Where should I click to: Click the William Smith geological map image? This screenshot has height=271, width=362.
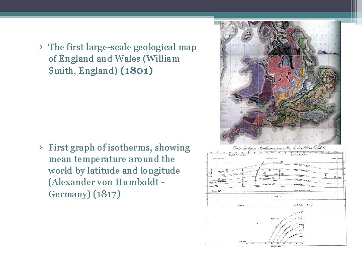tap(281, 83)
